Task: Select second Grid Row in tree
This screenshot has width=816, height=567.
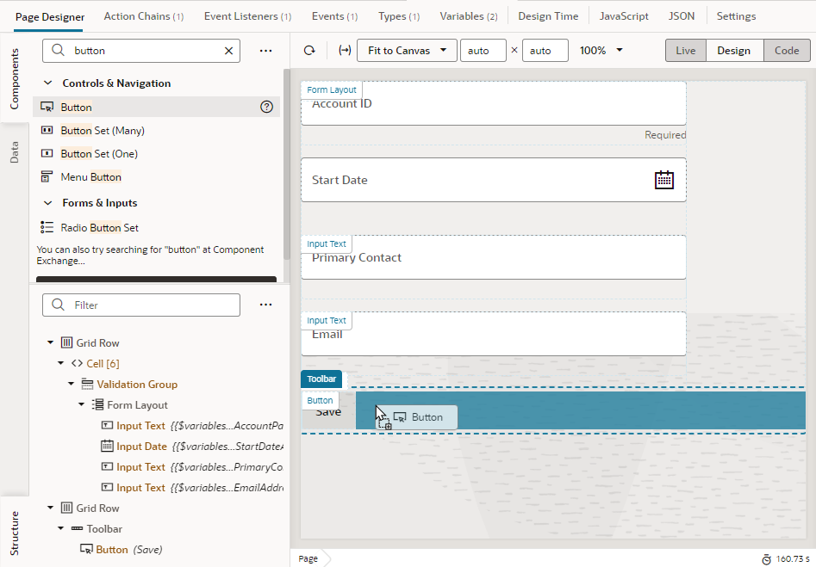Action: tap(156, 508)
